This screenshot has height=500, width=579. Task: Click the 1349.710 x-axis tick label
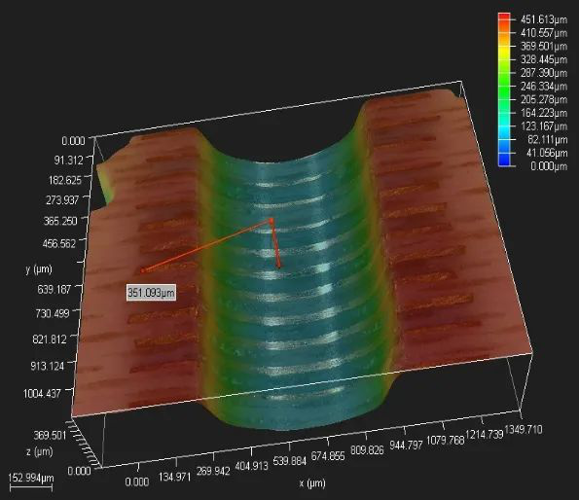click(x=524, y=430)
